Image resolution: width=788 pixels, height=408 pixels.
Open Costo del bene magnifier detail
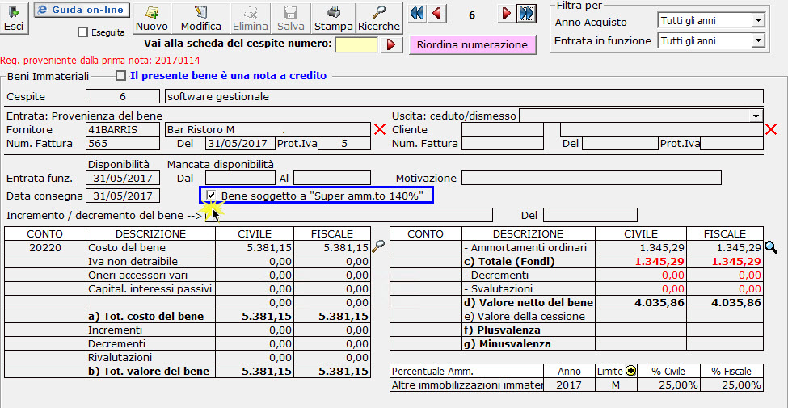point(379,246)
